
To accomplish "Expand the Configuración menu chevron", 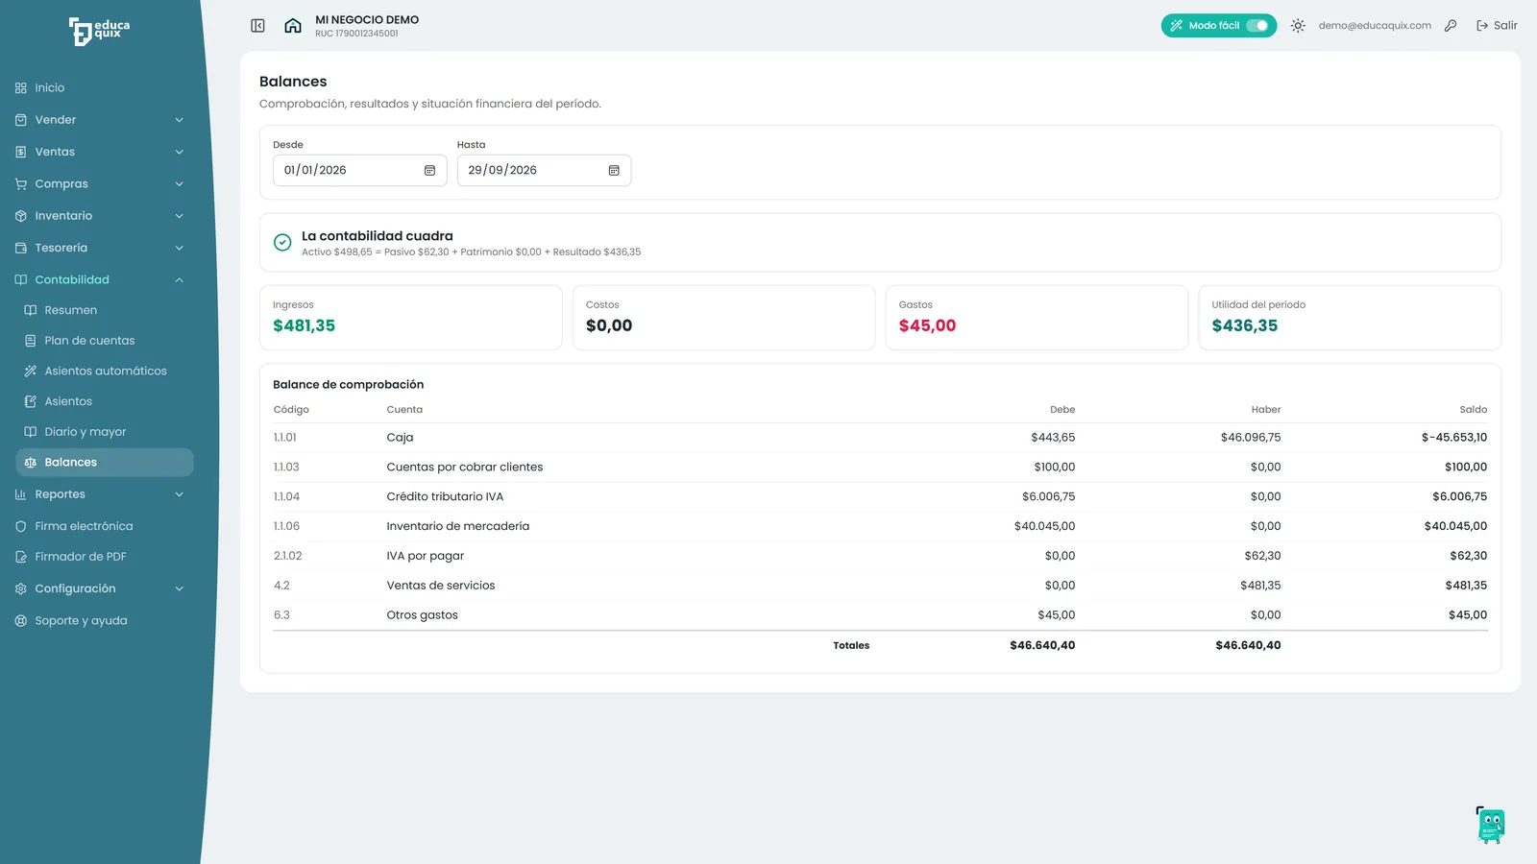I will point(179,588).
